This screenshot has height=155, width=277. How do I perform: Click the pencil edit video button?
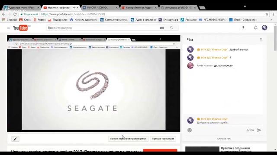15,139
